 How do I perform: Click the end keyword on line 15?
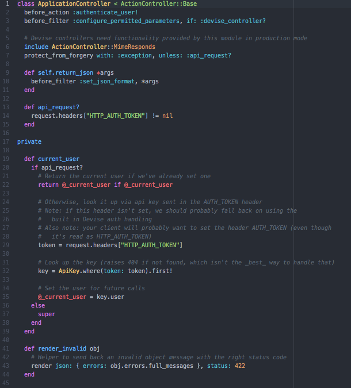click(29, 125)
